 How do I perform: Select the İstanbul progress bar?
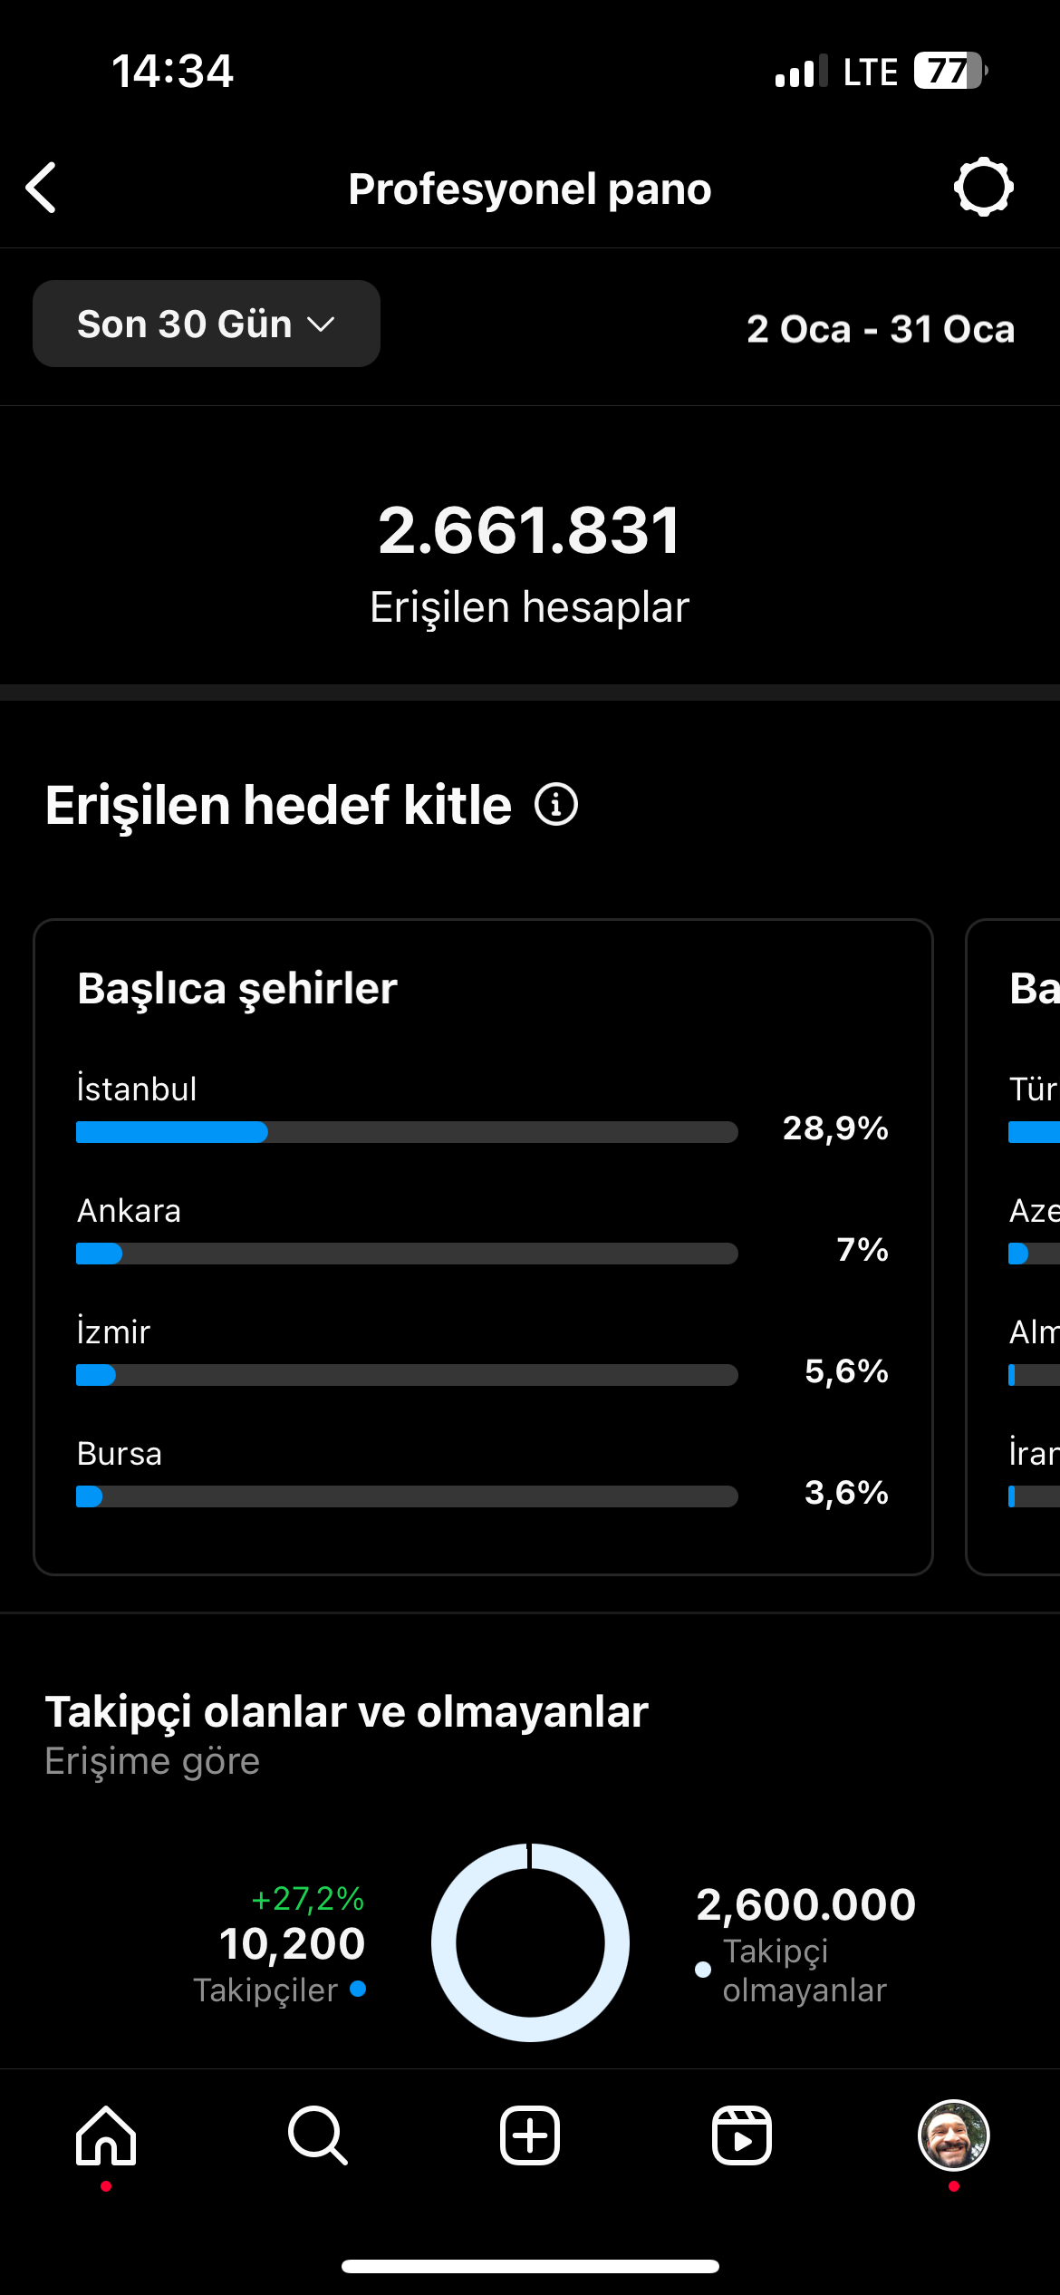click(407, 1132)
